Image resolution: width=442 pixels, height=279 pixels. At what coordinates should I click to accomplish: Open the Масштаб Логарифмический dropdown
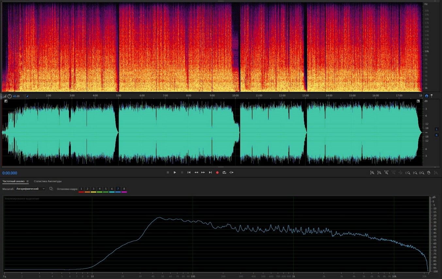pos(30,189)
